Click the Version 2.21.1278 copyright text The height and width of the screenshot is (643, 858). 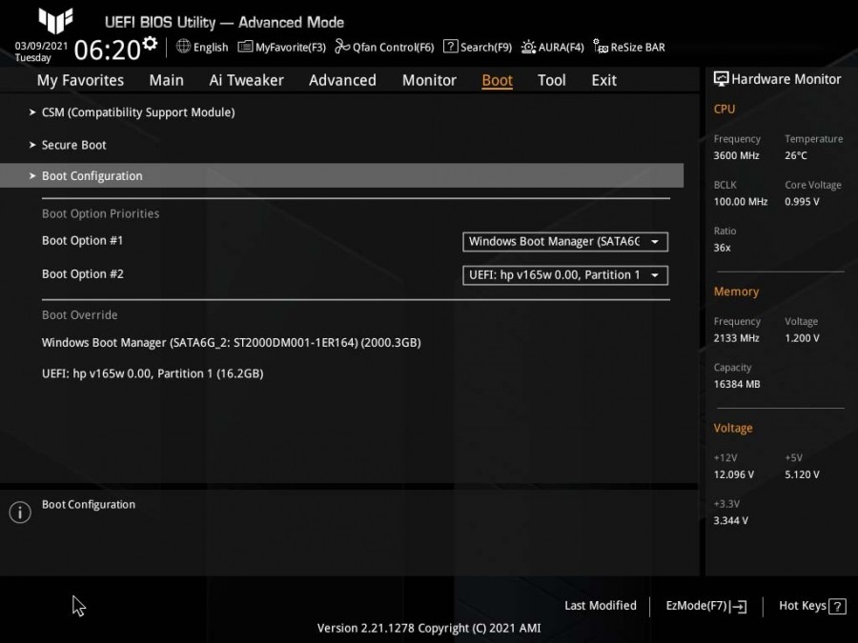pos(429,629)
